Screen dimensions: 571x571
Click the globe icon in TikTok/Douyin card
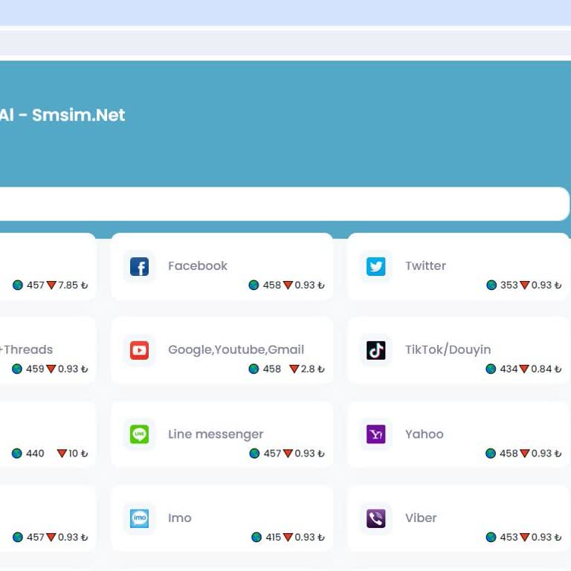pyautogui.click(x=491, y=369)
